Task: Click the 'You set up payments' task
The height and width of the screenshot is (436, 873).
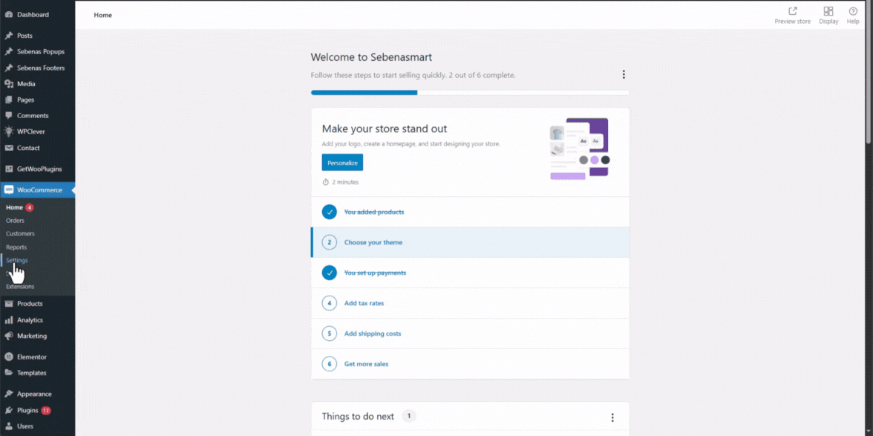Action: click(471, 273)
